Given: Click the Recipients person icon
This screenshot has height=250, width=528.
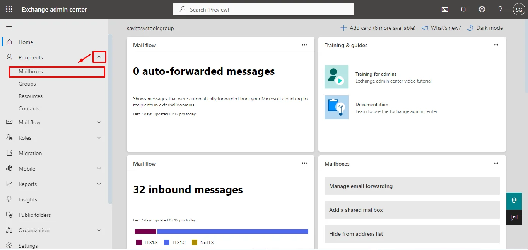Looking at the screenshot, I should 10,57.
